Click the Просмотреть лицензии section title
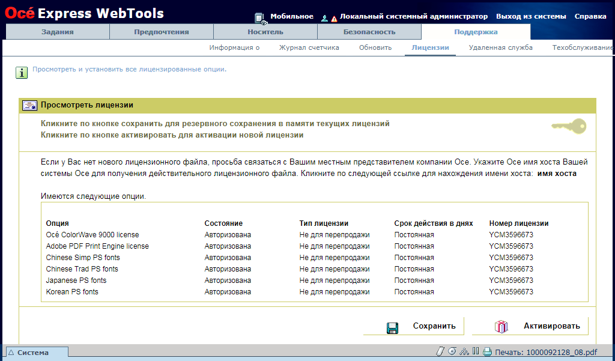 coord(87,105)
